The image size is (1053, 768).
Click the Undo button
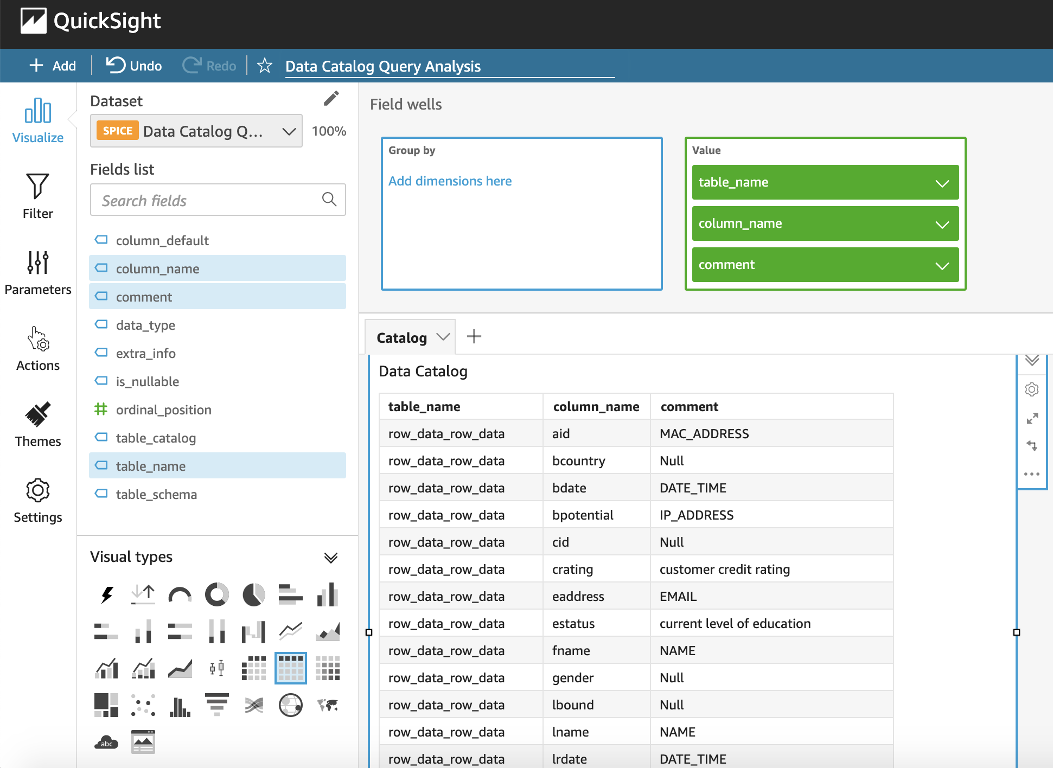point(134,66)
